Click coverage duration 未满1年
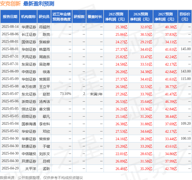Viewport: 192px width, 180px height. click(96, 94)
